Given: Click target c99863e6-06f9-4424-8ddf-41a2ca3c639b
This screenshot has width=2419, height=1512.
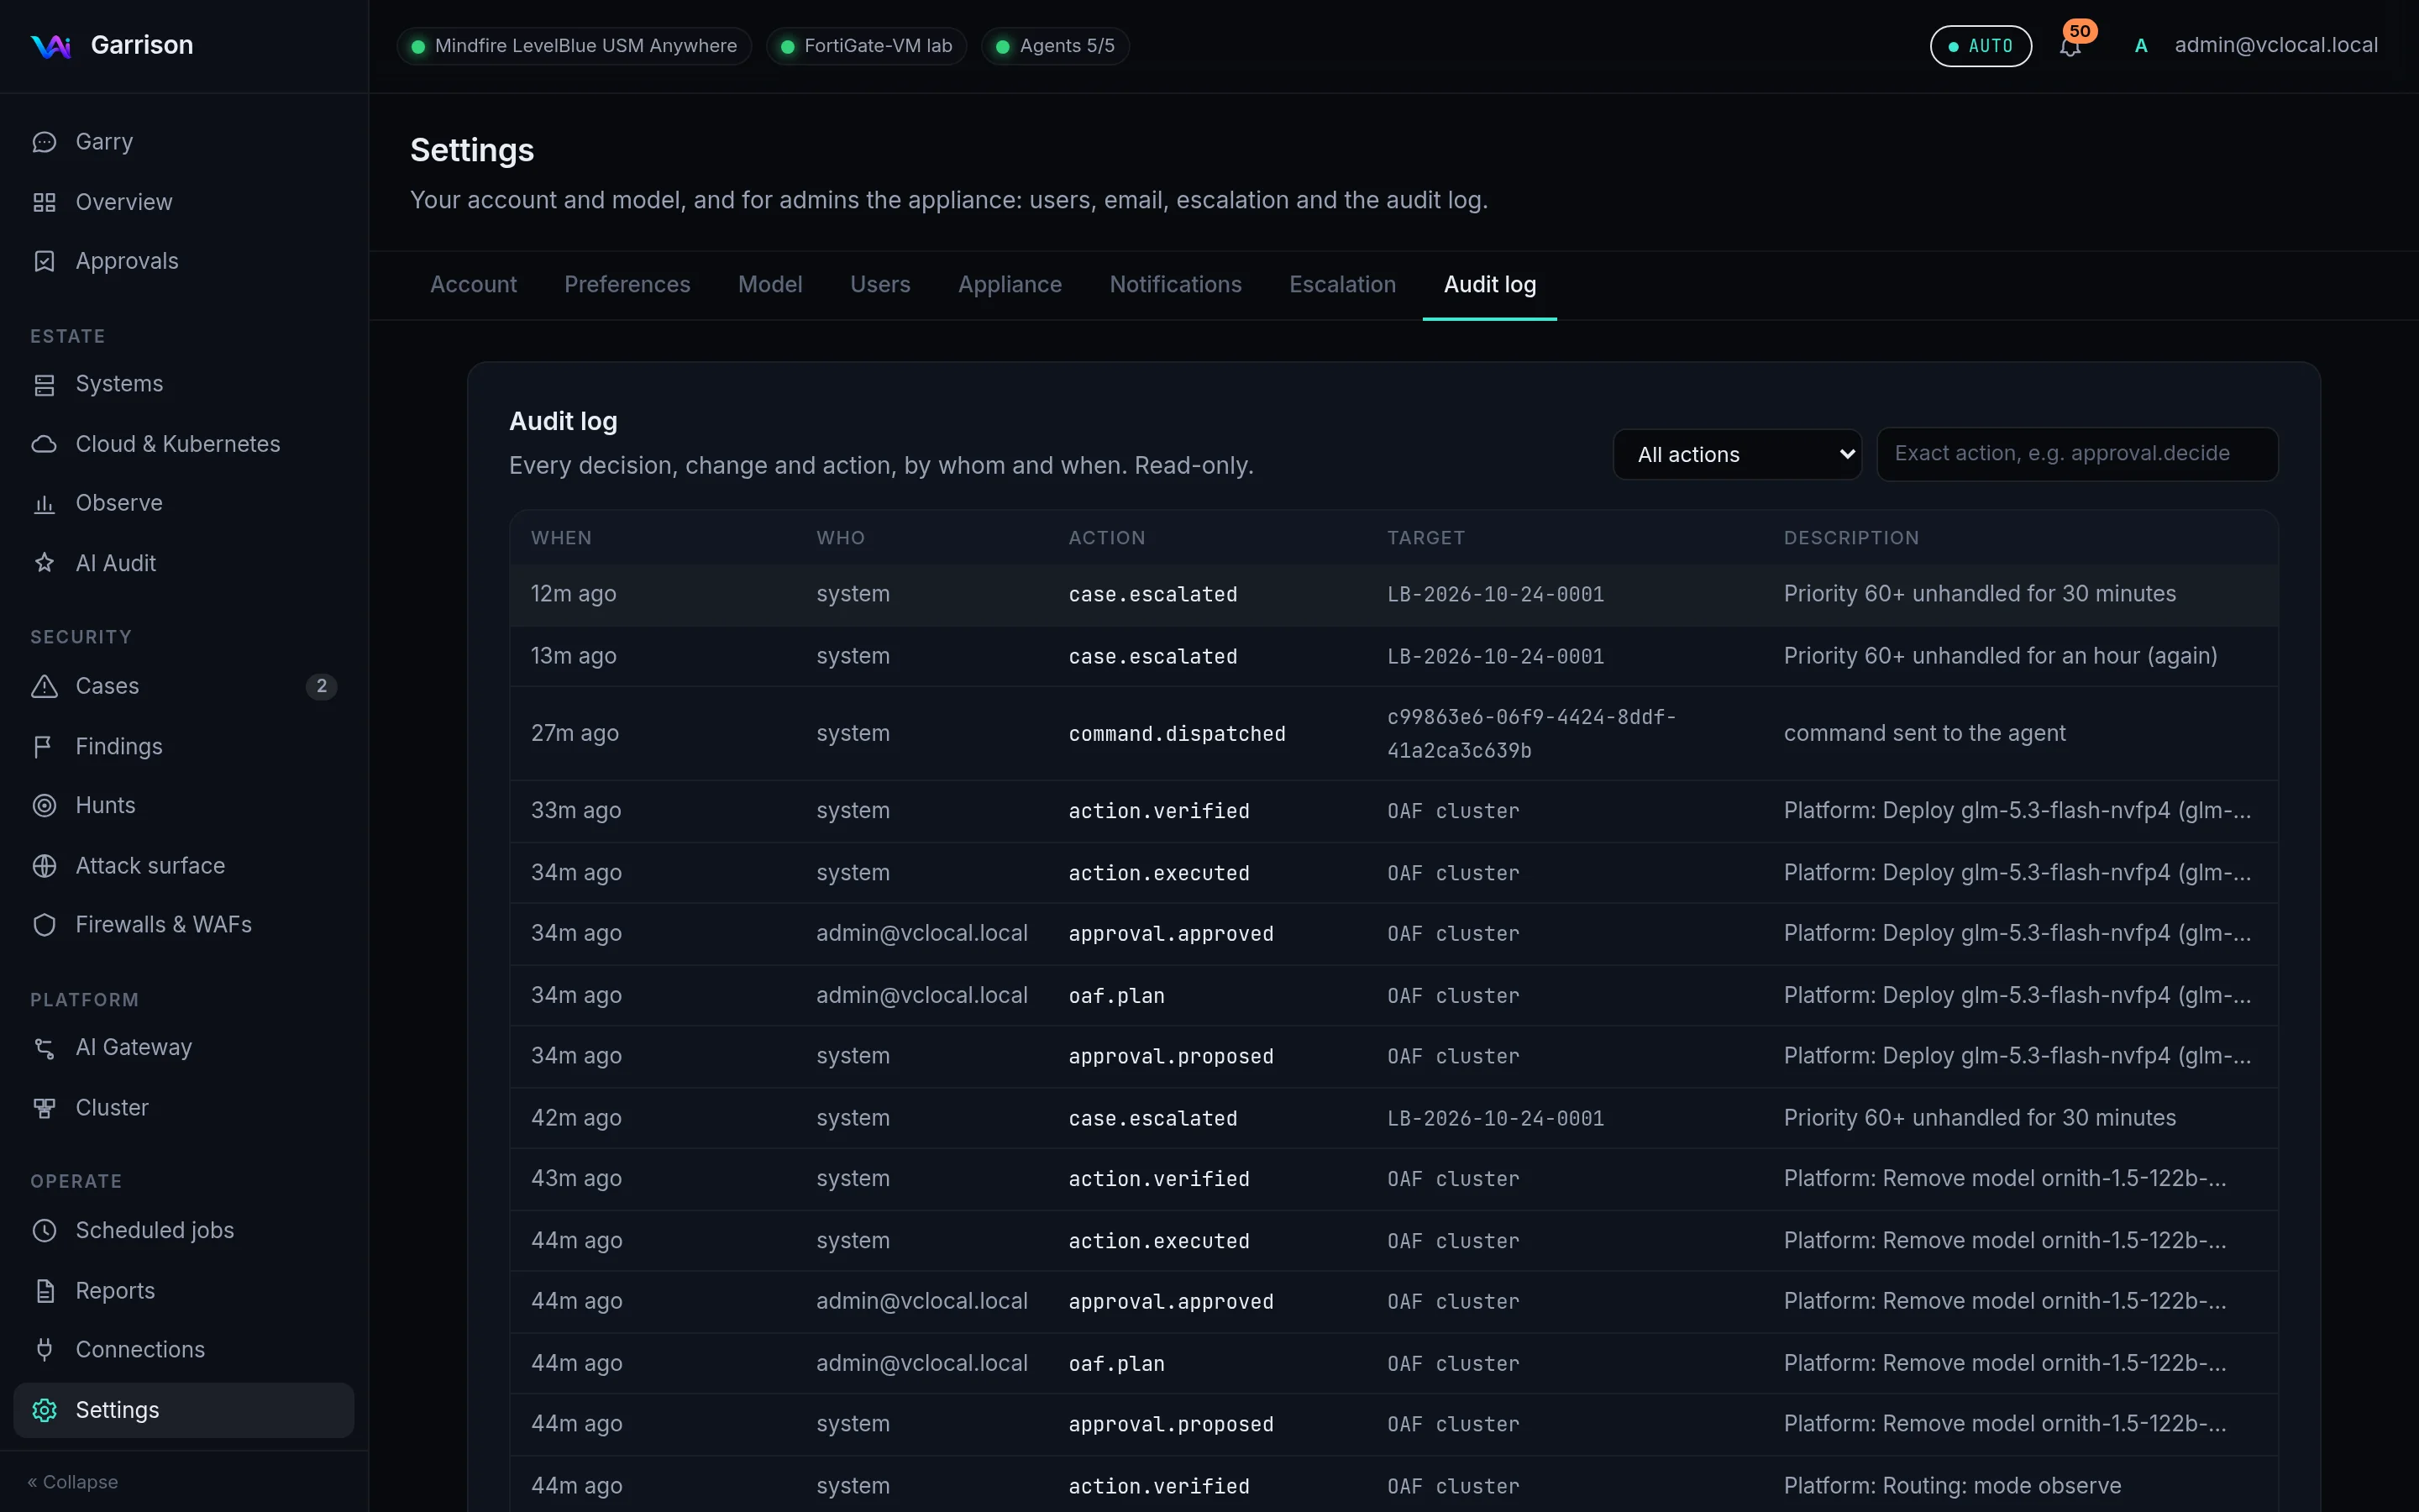Looking at the screenshot, I should click(x=1531, y=733).
